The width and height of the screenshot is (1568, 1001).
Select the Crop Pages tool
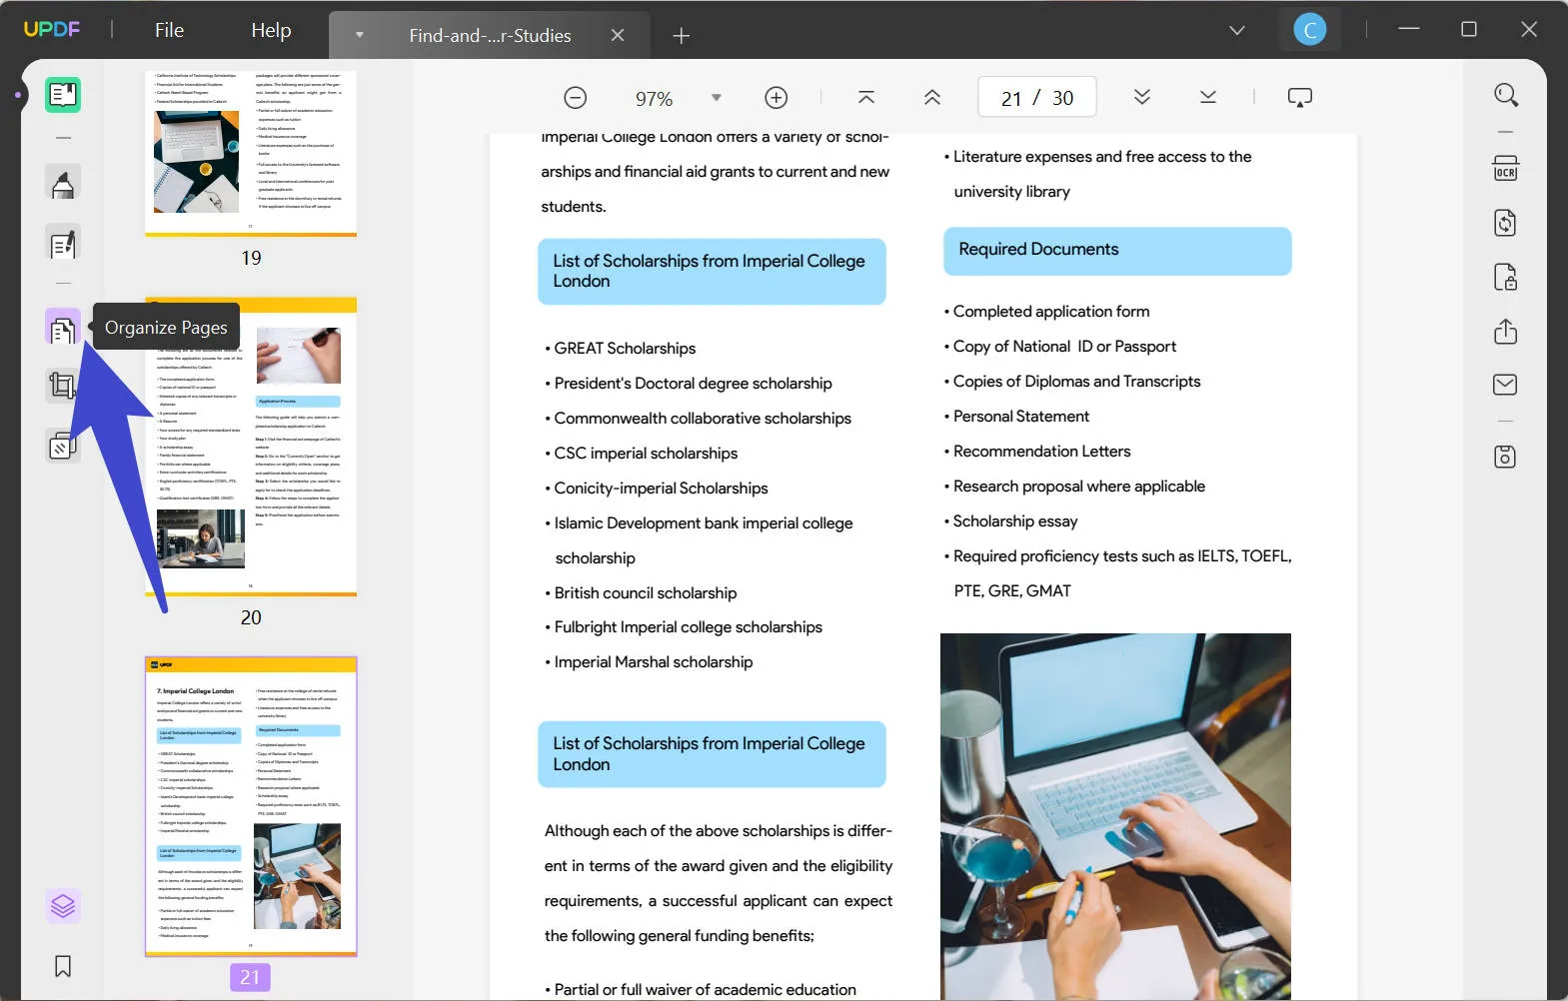pyautogui.click(x=63, y=385)
